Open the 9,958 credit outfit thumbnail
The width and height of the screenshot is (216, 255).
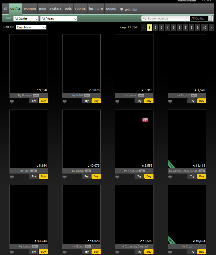[x=29, y=64]
